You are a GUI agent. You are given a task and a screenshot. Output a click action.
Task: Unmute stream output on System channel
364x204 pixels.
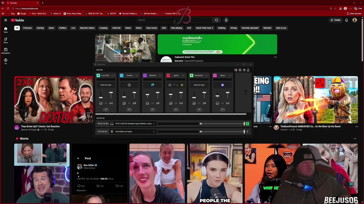[134, 103]
